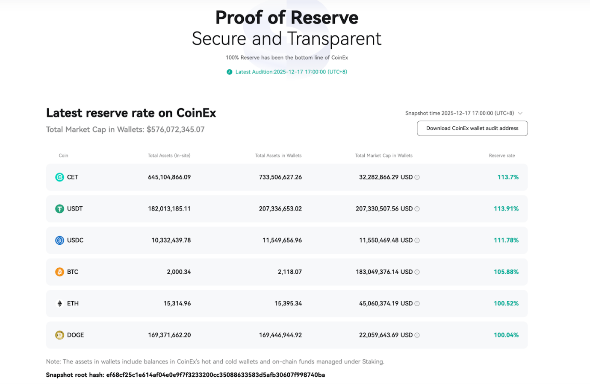
Task: Click the USDT Tether icon
Action: tap(59, 208)
